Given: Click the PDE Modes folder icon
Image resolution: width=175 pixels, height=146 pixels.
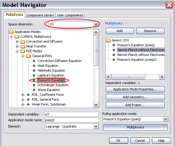Looking at the screenshot, I should tap(23, 51).
